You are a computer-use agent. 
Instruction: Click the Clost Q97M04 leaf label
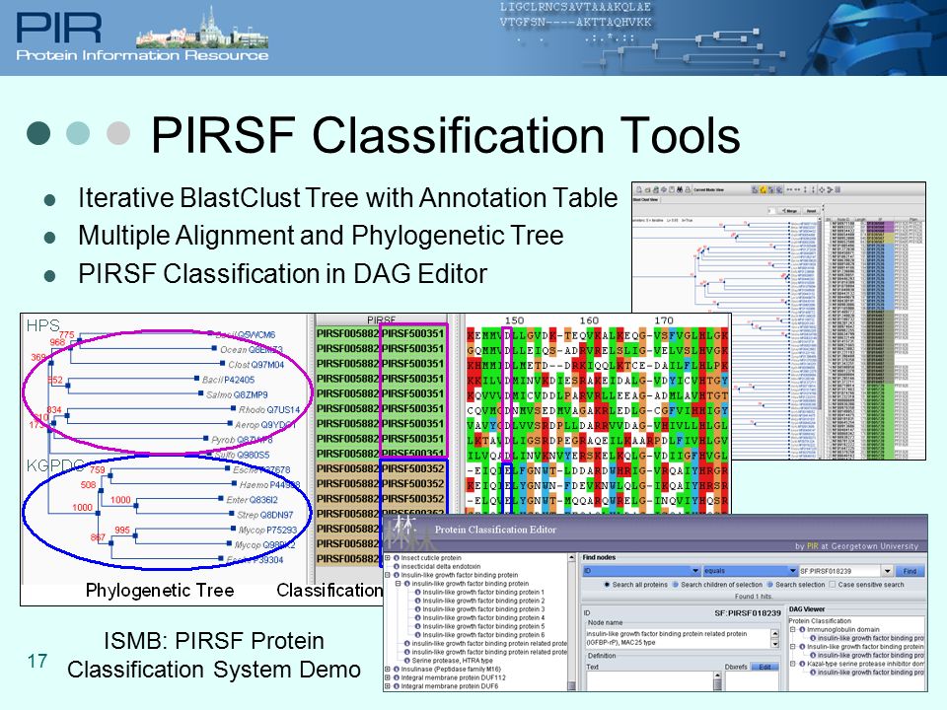pyautogui.click(x=255, y=365)
